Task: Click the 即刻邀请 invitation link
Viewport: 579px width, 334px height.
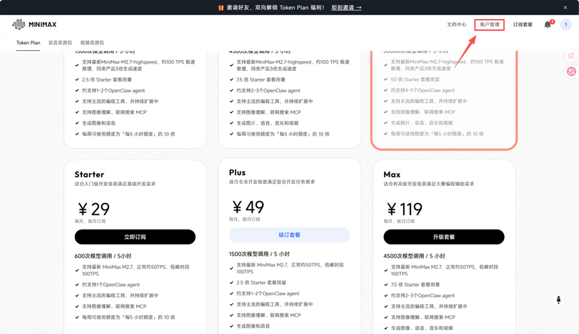Action: [346, 7]
